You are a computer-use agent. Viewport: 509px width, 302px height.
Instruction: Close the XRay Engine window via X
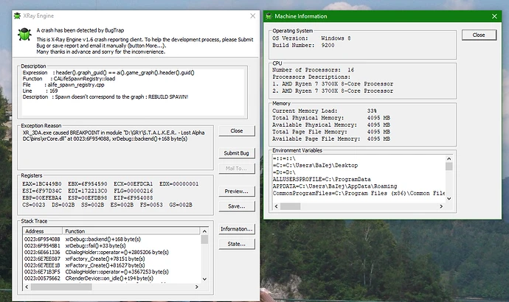[x=252, y=16]
